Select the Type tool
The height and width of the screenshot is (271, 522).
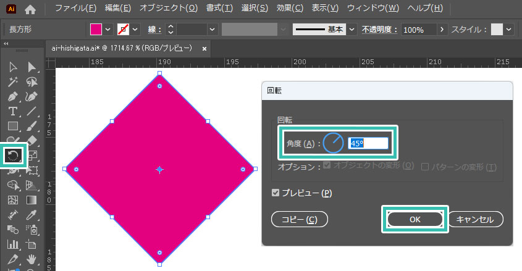pyautogui.click(x=12, y=111)
